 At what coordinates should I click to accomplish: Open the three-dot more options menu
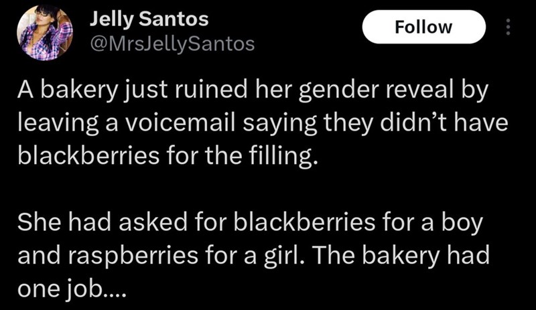click(x=507, y=27)
